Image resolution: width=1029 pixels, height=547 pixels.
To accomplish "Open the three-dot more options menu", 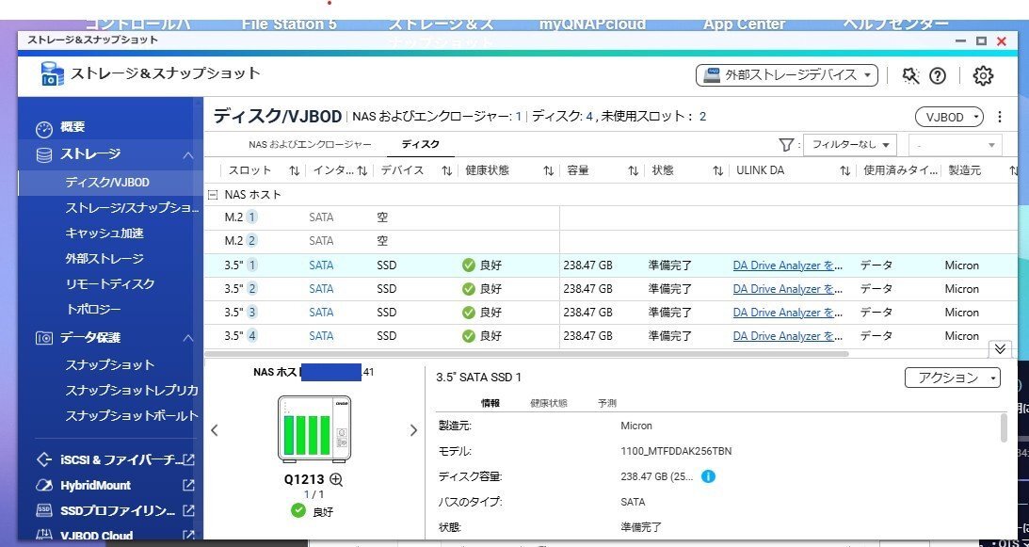I will (x=1000, y=118).
